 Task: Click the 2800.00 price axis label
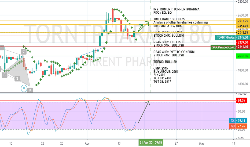243,2
